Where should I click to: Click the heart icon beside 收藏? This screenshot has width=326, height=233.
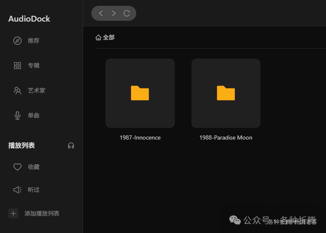(17, 167)
